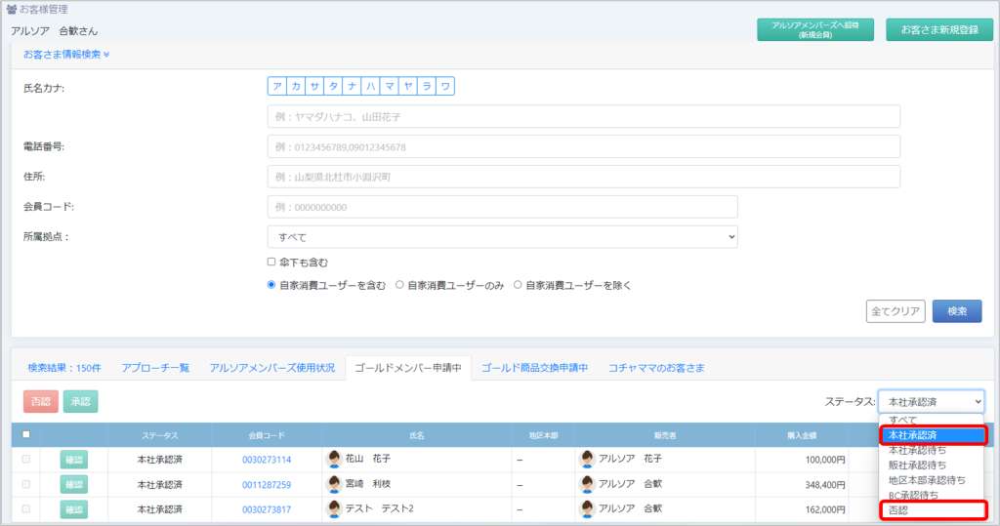Click the avatar icon beside 花山 花子
The image size is (1000, 526).
[334, 459]
